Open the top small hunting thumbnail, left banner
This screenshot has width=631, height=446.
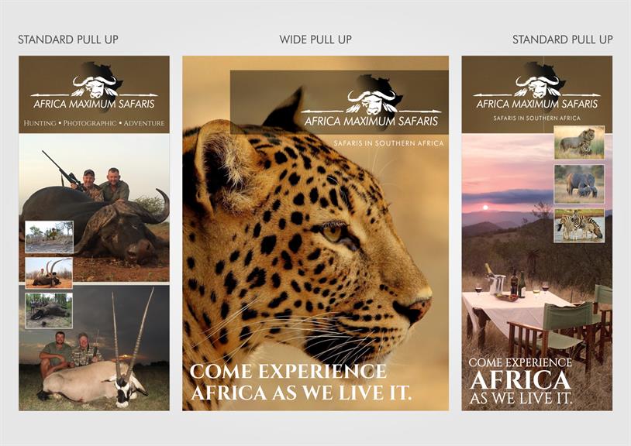(x=50, y=237)
